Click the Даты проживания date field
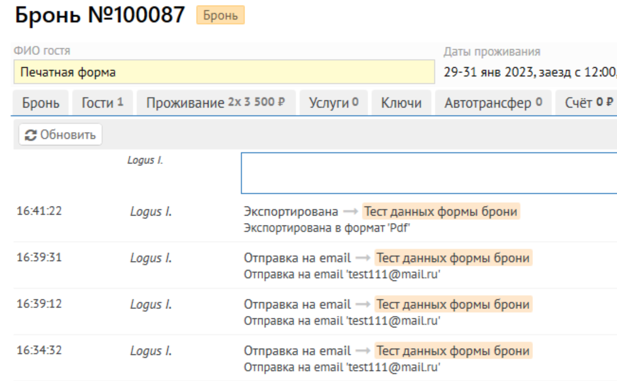The height and width of the screenshot is (381, 617). (529, 72)
